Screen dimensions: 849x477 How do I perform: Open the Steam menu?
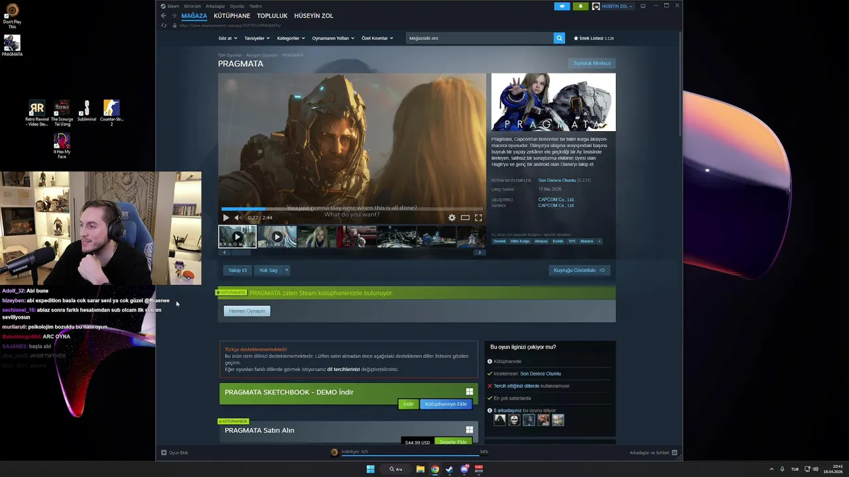click(170, 6)
